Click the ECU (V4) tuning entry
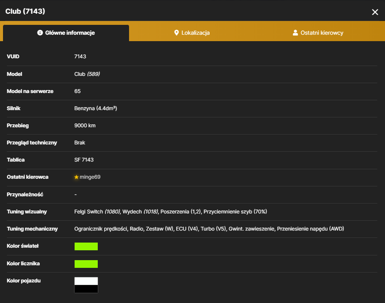385x303 pixels. click(187, 229)
